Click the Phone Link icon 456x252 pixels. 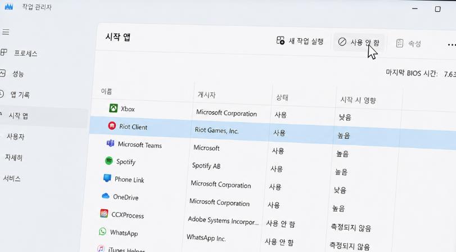point(107,178)
